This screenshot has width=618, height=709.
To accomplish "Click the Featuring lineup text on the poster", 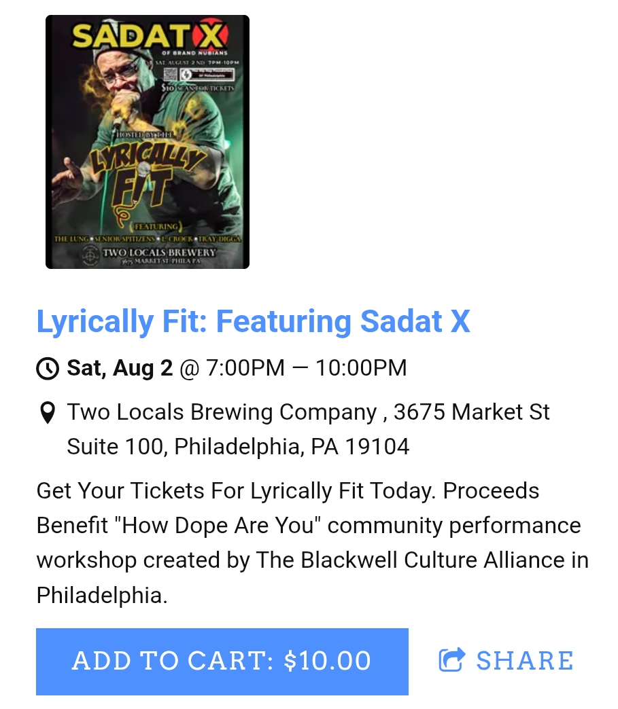I will point(147,239).
